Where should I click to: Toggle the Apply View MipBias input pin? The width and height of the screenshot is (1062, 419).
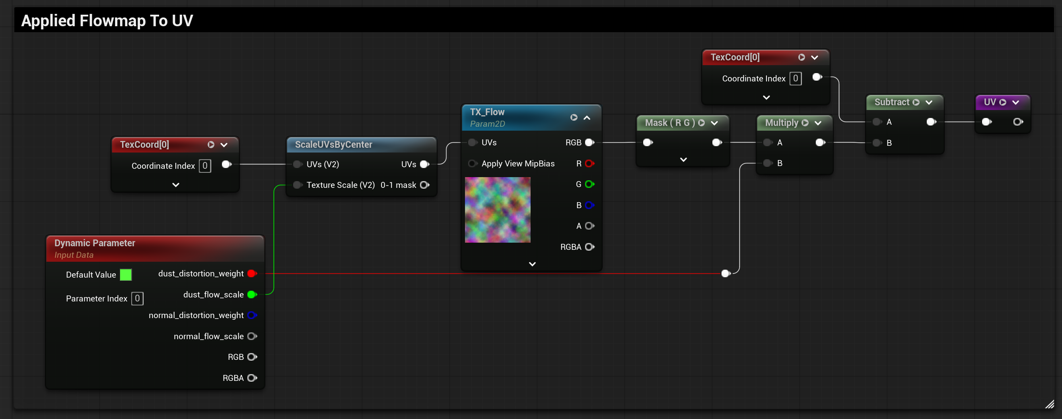pos(473,163)
